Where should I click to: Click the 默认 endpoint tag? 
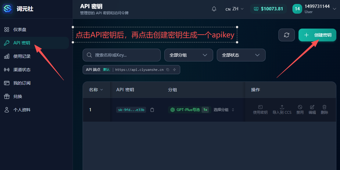coord(106,70)
